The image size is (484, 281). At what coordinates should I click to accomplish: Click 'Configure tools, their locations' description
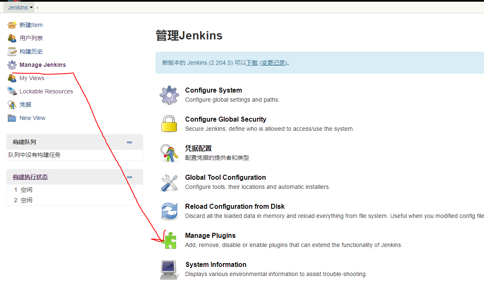coord(257,187)
